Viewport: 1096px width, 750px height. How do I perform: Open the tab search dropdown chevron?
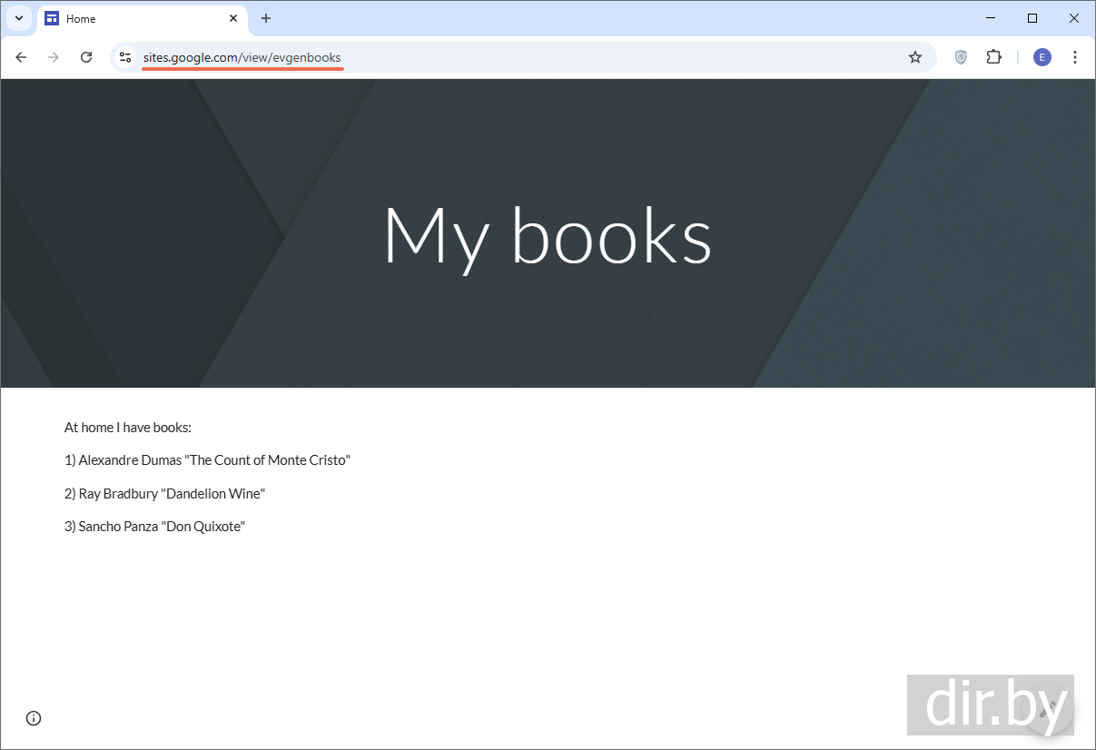18,18
